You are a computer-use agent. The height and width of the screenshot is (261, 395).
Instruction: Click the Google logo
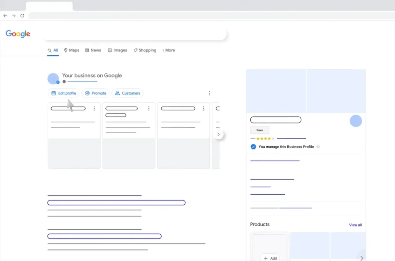[18, 34]
